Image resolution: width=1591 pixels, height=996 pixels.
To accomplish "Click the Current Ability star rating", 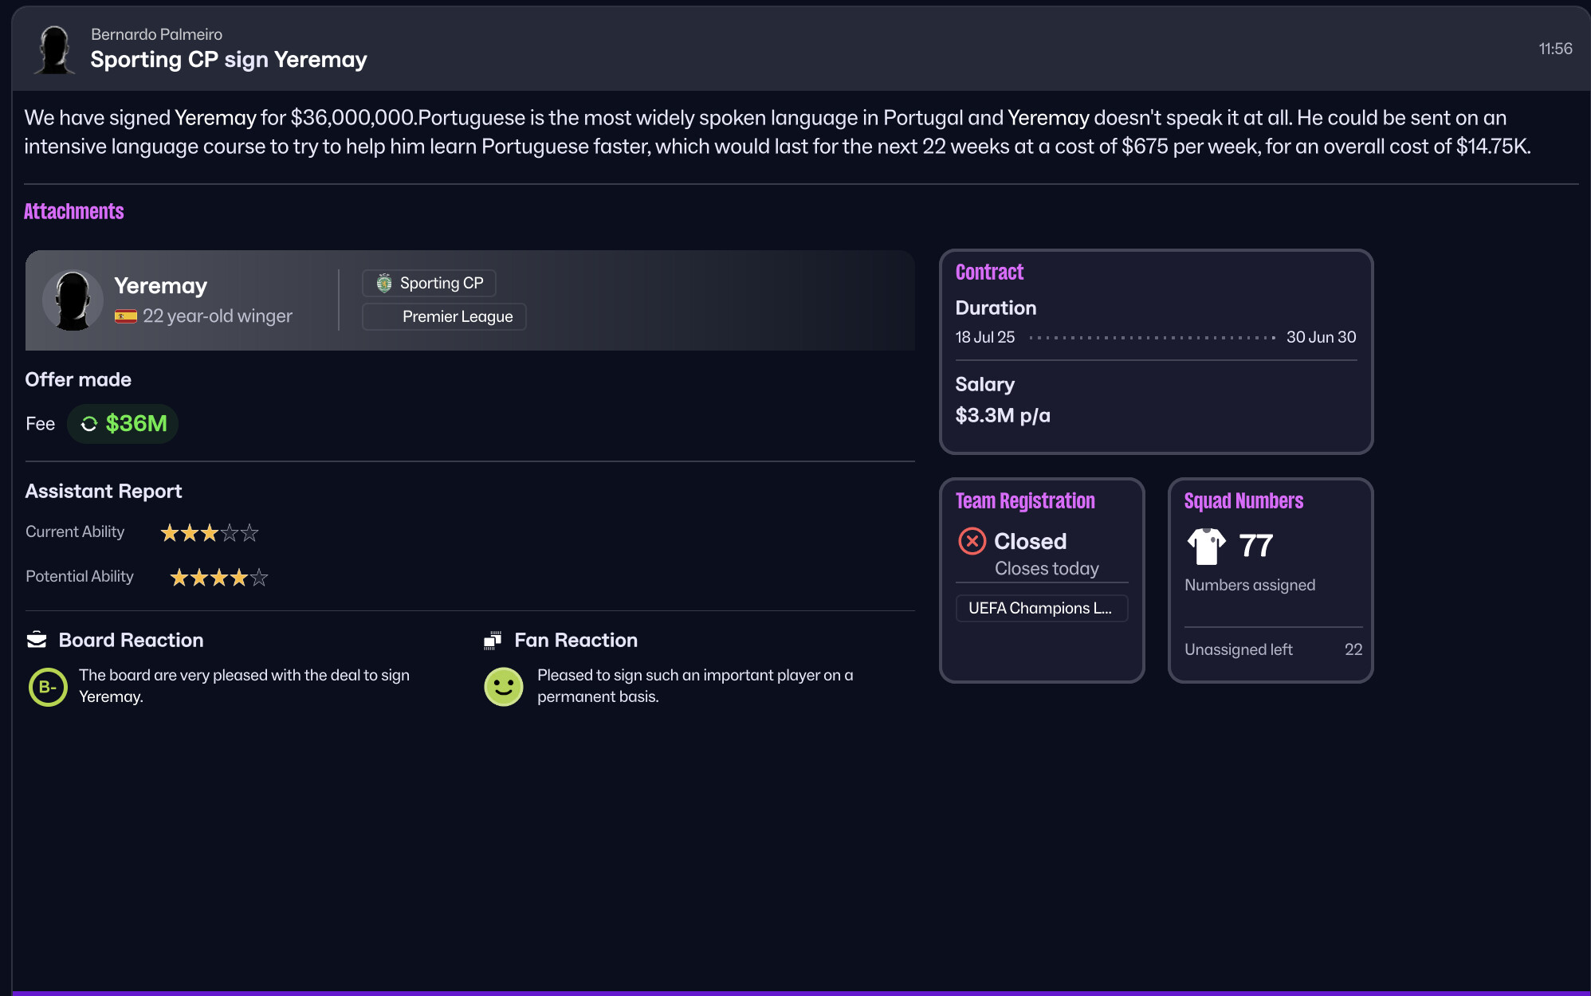I will point(210,532).
